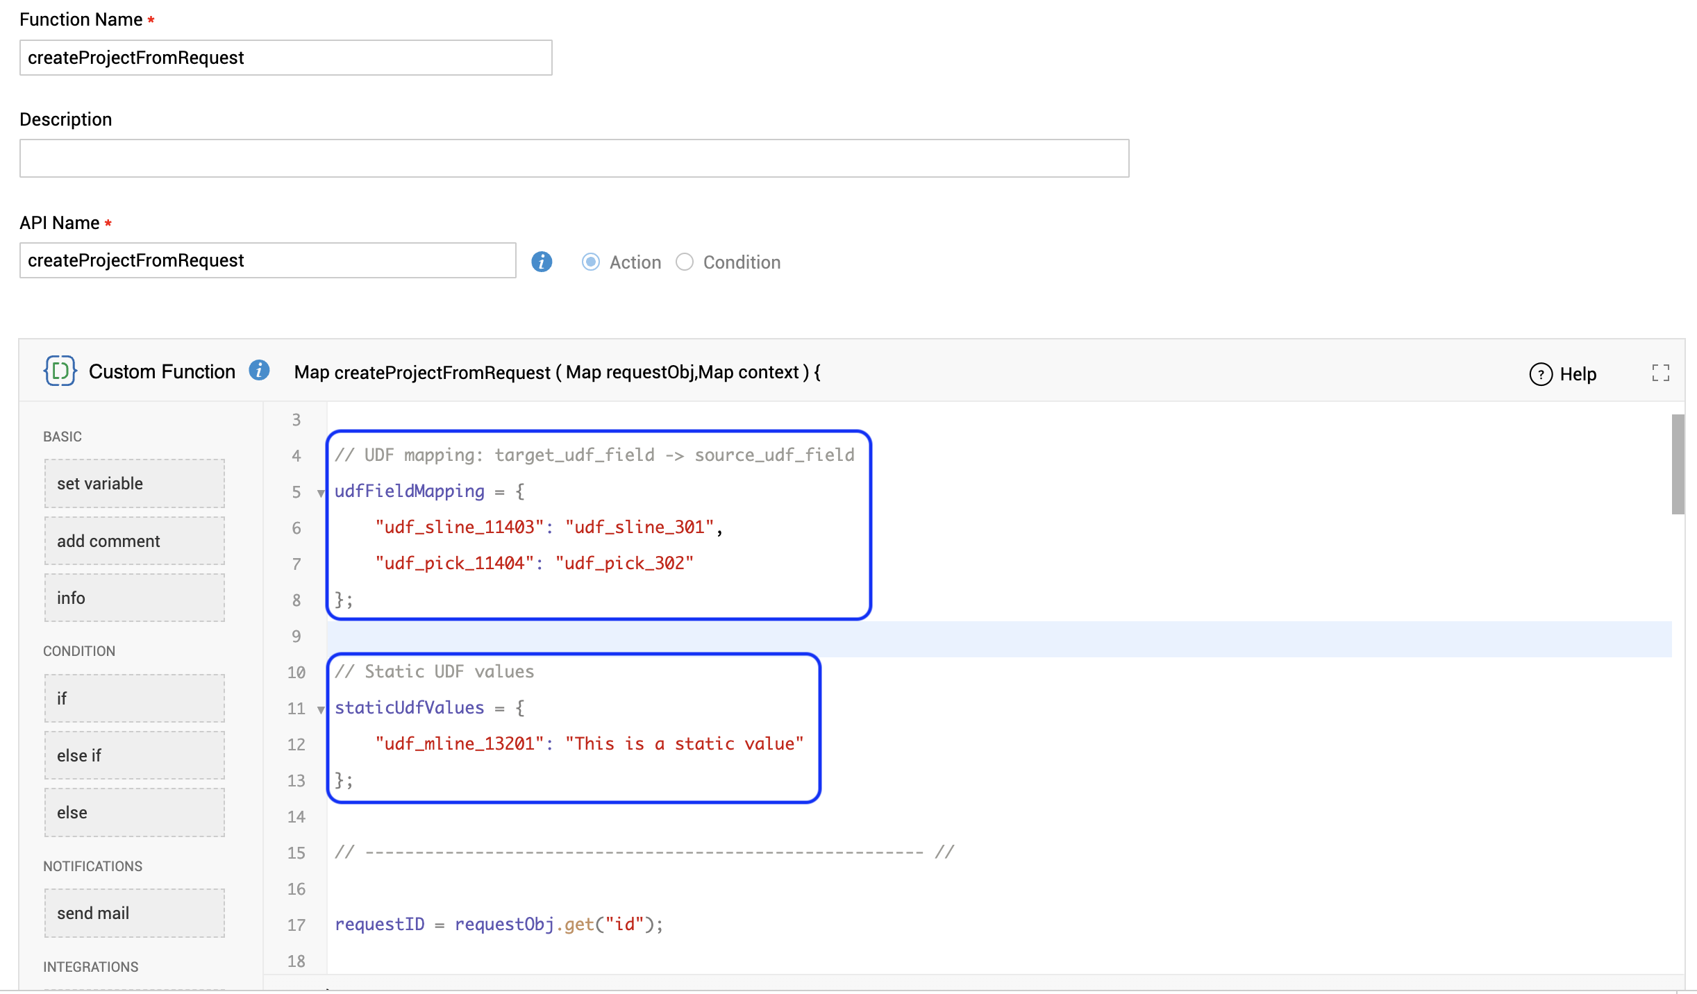Insert an else block
This screenshot has width=1697, height=994.
134,812
